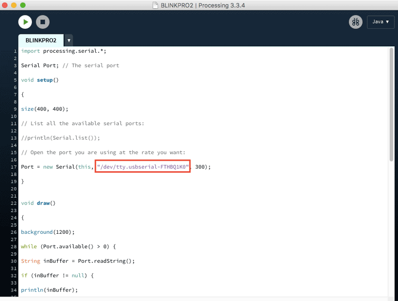Click the editor vertical scrollbar
The height and width of the screenshot is (301, 398).
click(392, 104)
